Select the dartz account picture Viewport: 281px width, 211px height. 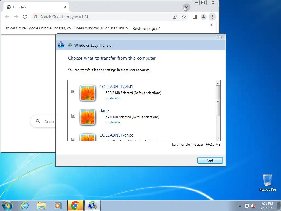pos(88,117)
